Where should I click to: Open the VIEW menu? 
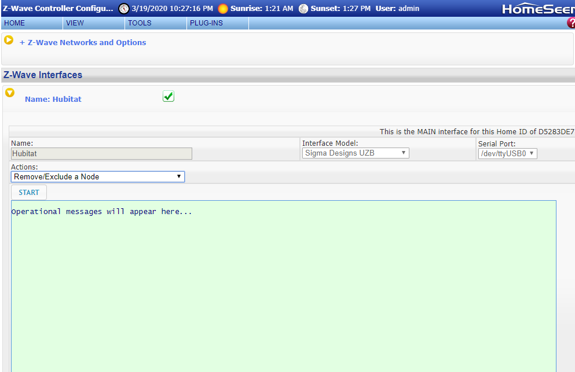coord(94,23)
